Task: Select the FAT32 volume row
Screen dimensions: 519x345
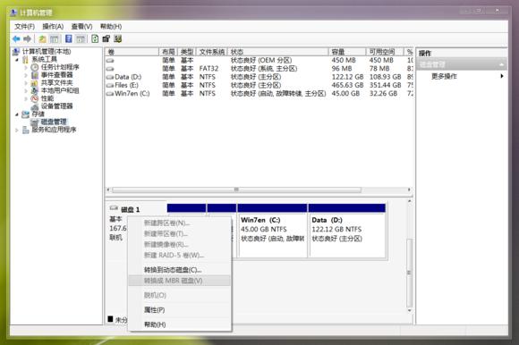Action: point(259,69)
